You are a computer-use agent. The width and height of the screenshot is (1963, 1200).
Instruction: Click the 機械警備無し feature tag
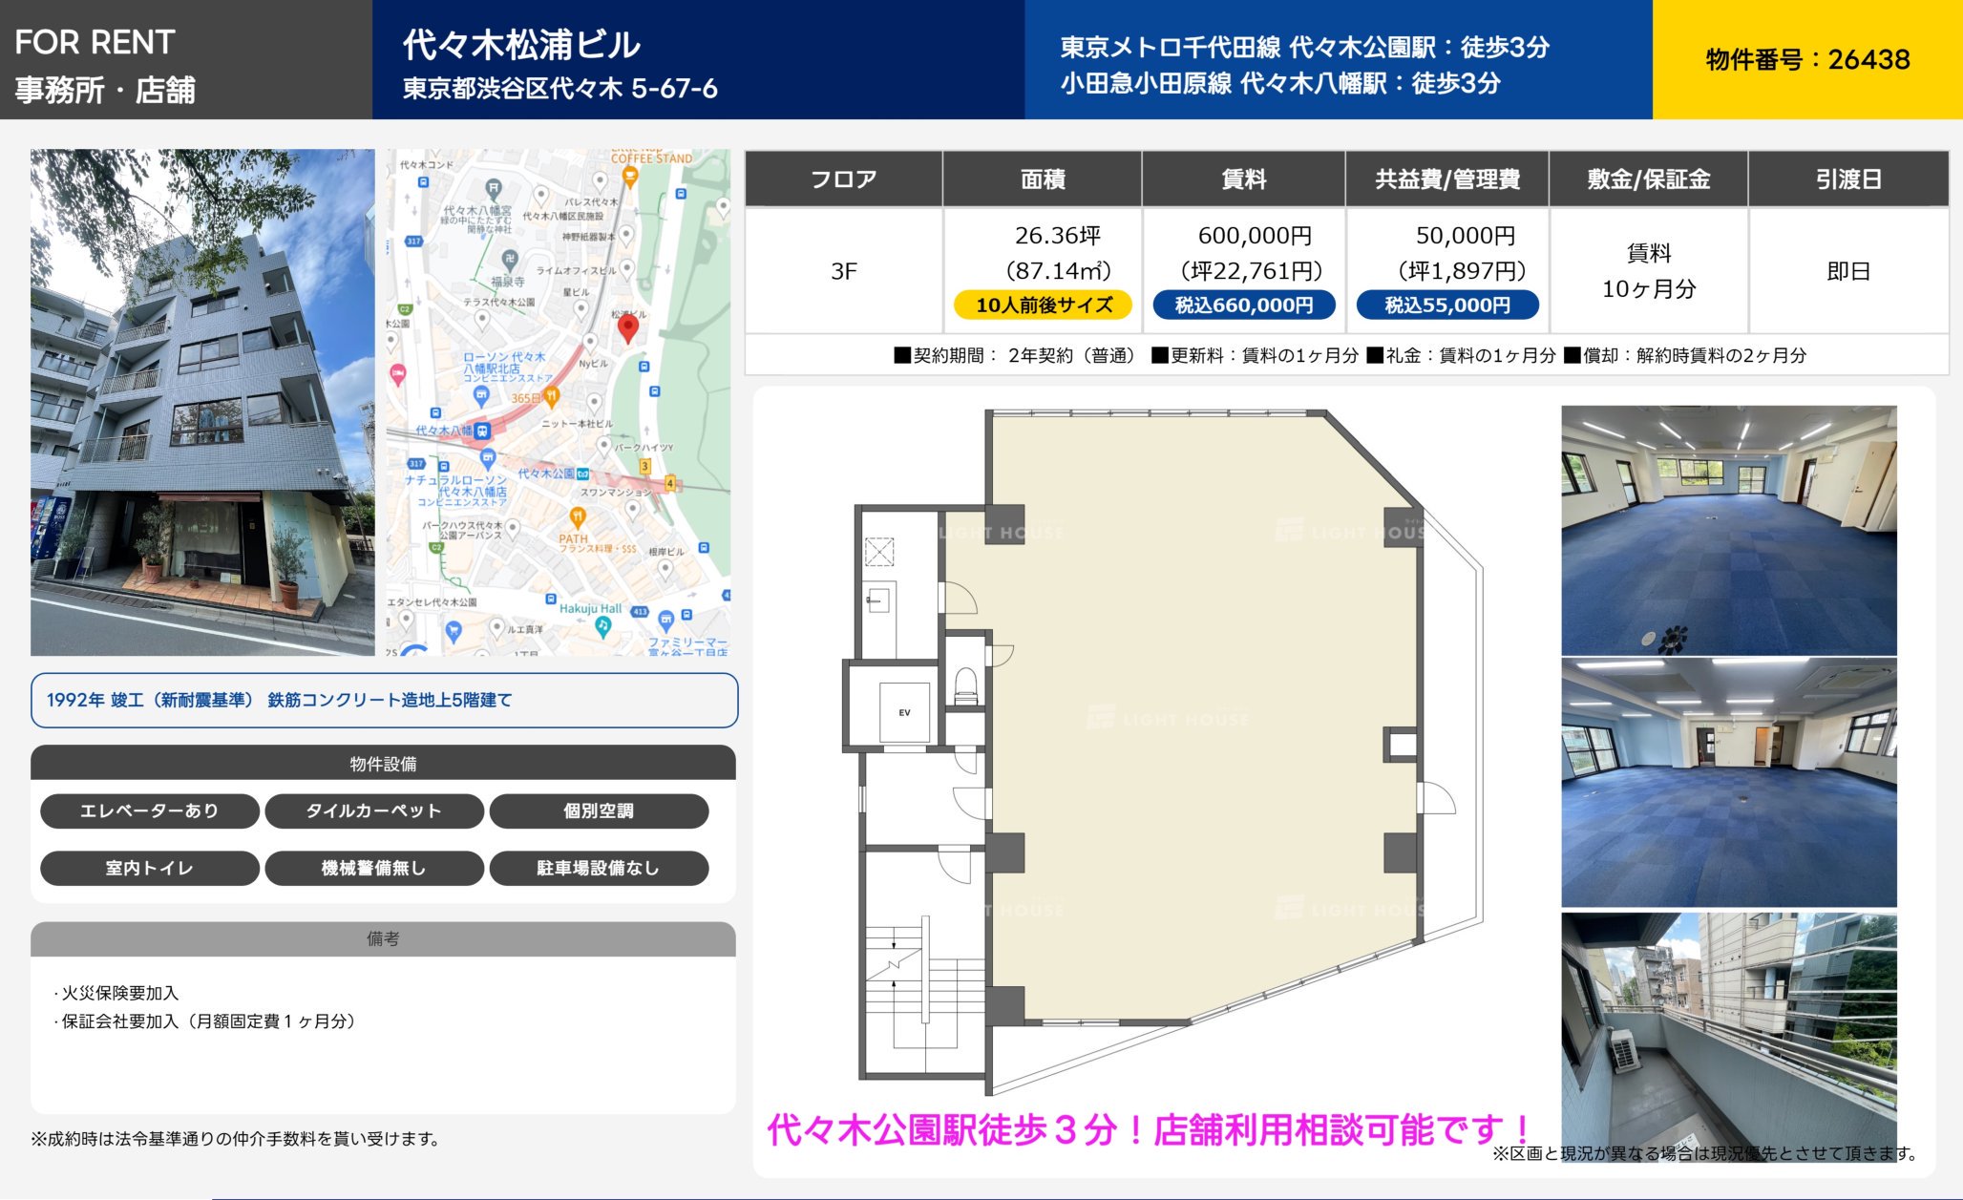coord(374,868)
